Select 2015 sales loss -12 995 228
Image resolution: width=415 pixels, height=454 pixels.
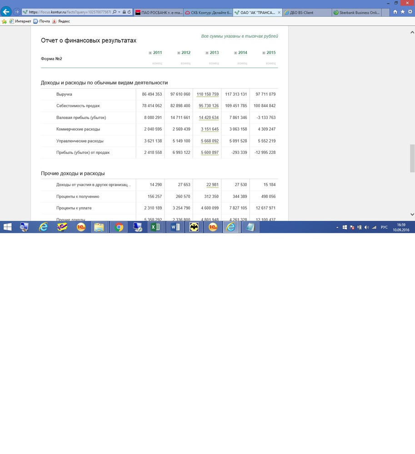pyautogui.click(x=265, y=153)
